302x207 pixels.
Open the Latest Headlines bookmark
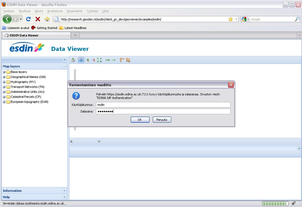point(73,28)
